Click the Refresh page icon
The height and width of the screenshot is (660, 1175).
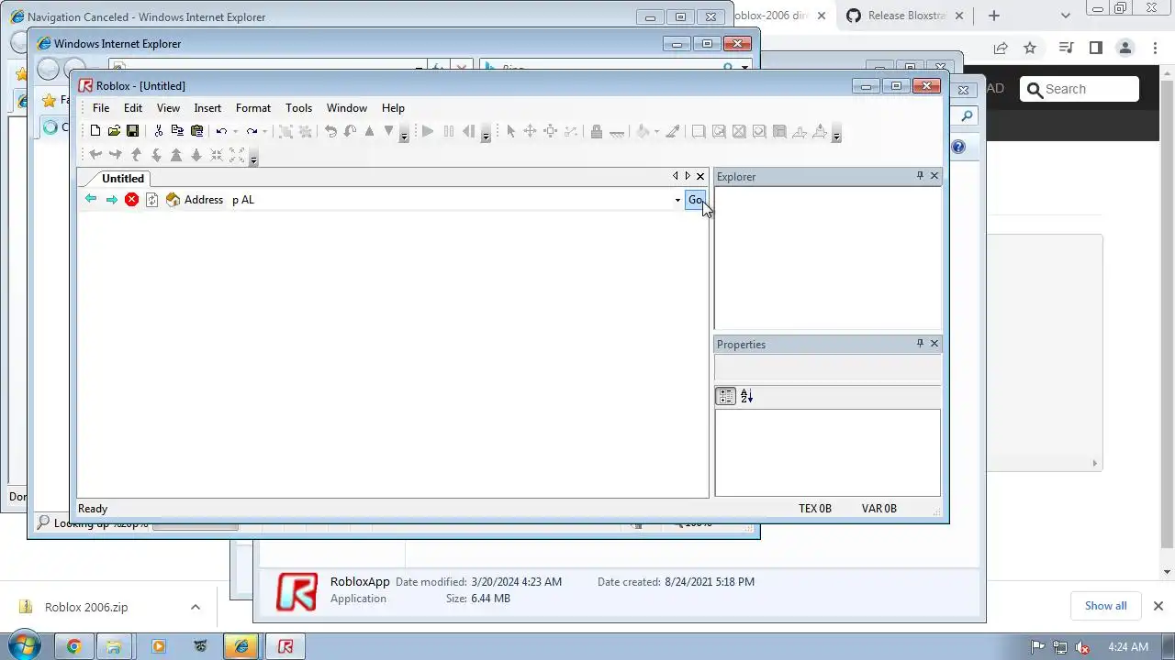click(152, 200)
